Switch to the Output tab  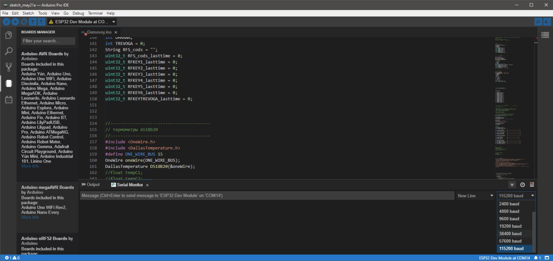pyautogui.click(x=91, y=185)
